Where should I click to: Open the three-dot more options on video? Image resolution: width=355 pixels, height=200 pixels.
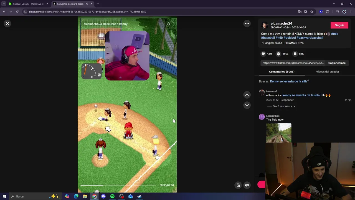pyautogui.click(x=247, y=24)
